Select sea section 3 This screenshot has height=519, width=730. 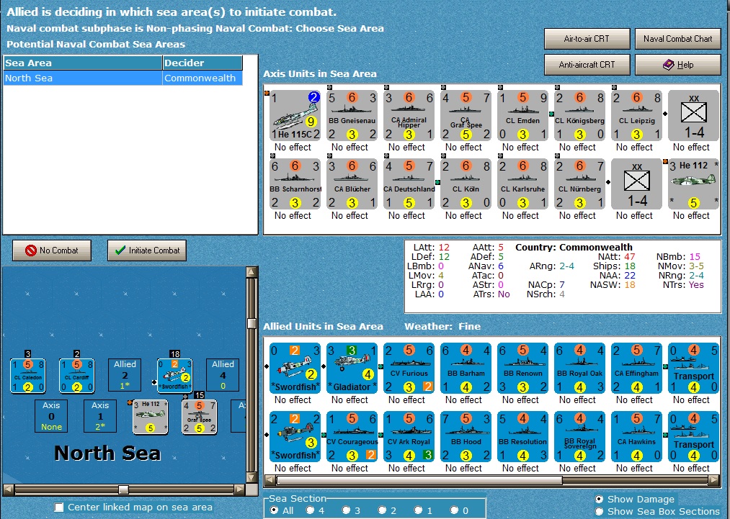(x=346, y=510)
